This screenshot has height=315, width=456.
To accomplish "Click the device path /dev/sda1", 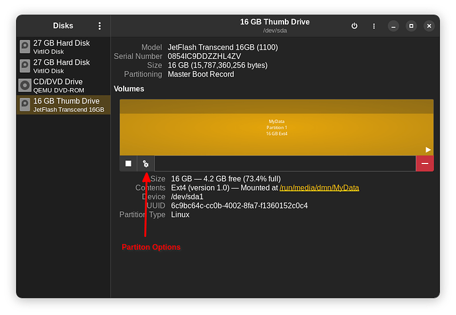I will pyautogui.click(x=187, y=197).
